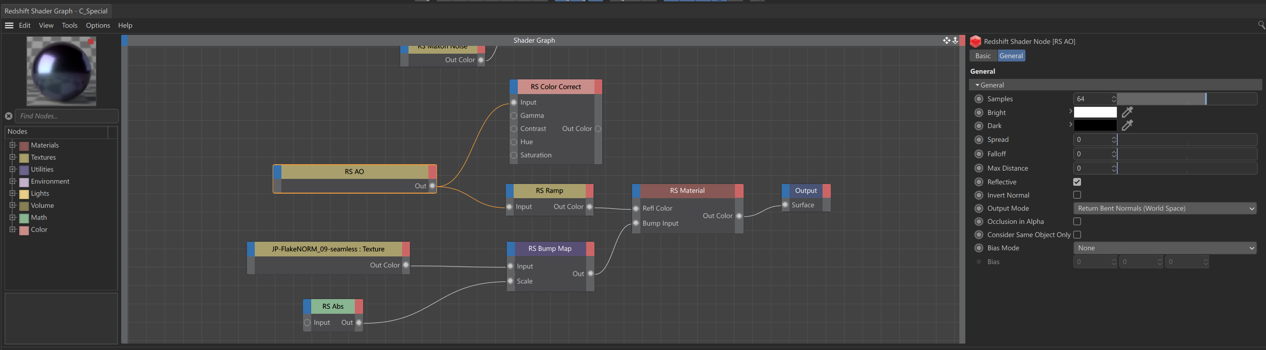Click the Bright color eyedropper icon
This screenshot has width=1266, height=350.
(x=1127, y=112)
